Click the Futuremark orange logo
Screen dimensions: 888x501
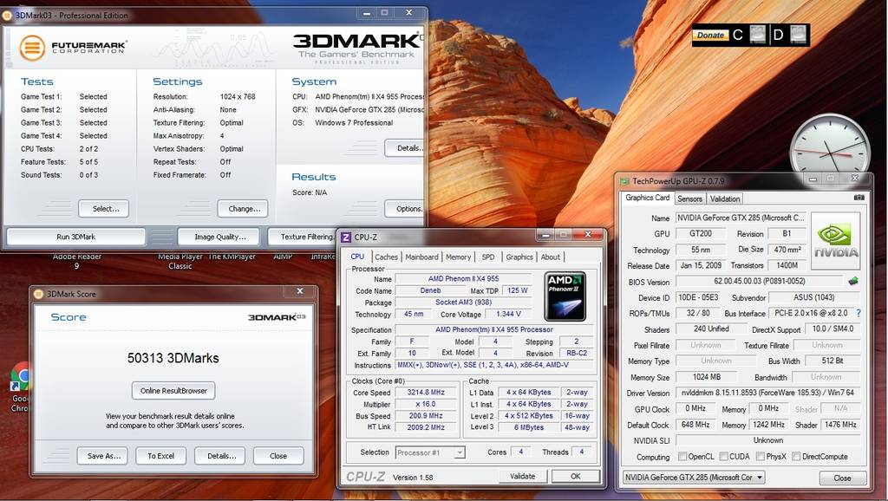(x=32, y=47)
